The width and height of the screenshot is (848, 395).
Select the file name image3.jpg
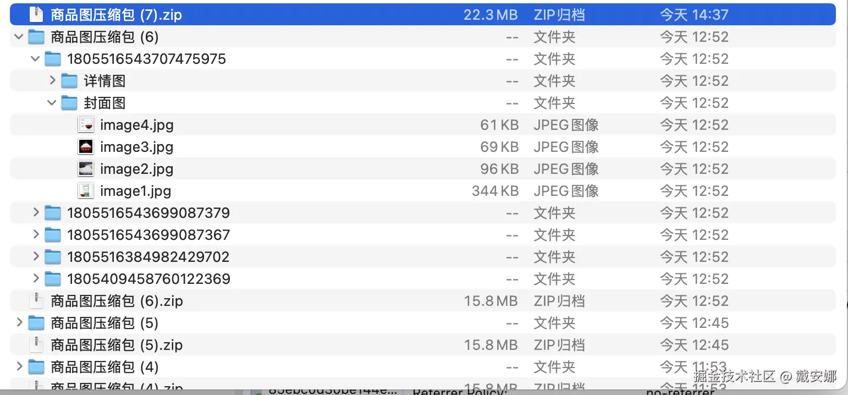click(137, 147)
